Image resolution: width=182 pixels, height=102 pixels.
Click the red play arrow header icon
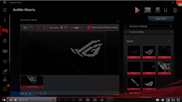138,10
